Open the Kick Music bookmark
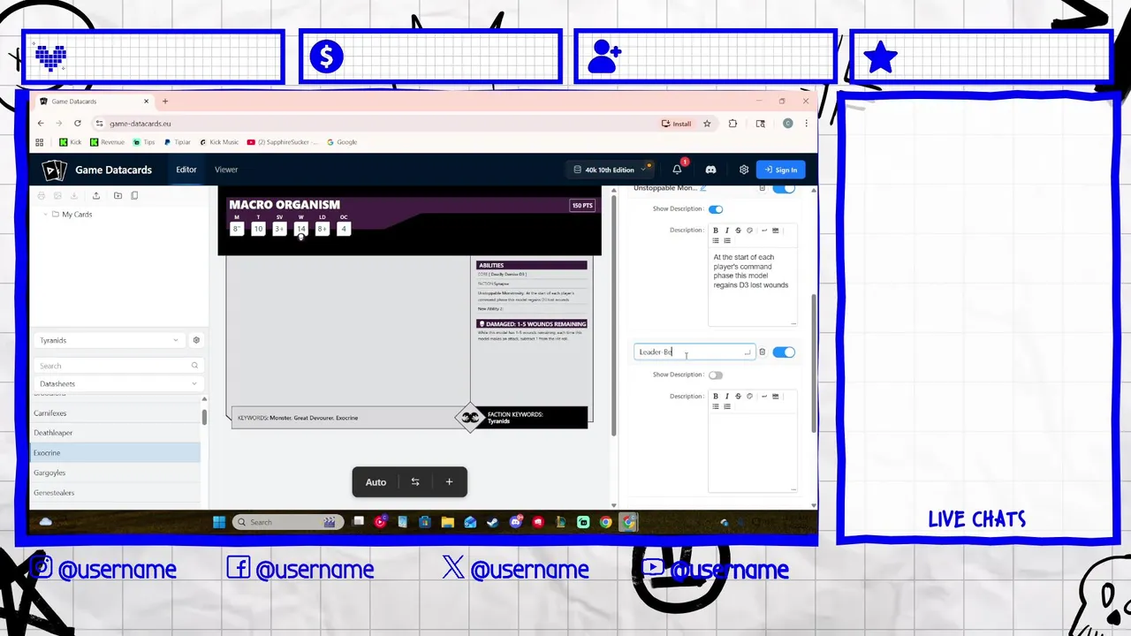The width and height of the screenshot is (1131, 636). (219, 142)
